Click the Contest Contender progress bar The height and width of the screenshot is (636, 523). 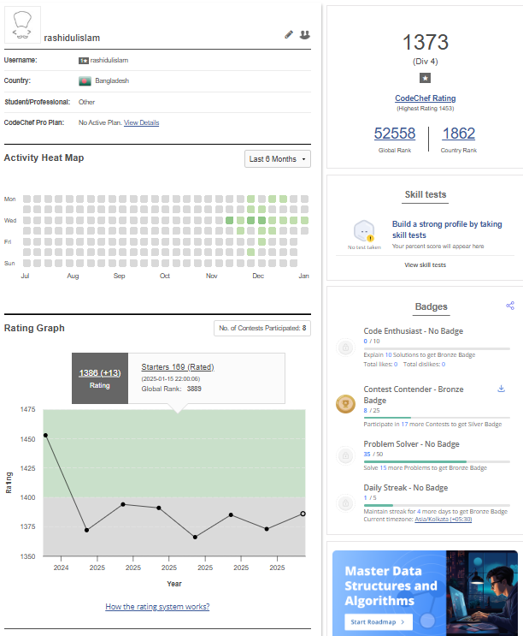(x=437, y=418)
